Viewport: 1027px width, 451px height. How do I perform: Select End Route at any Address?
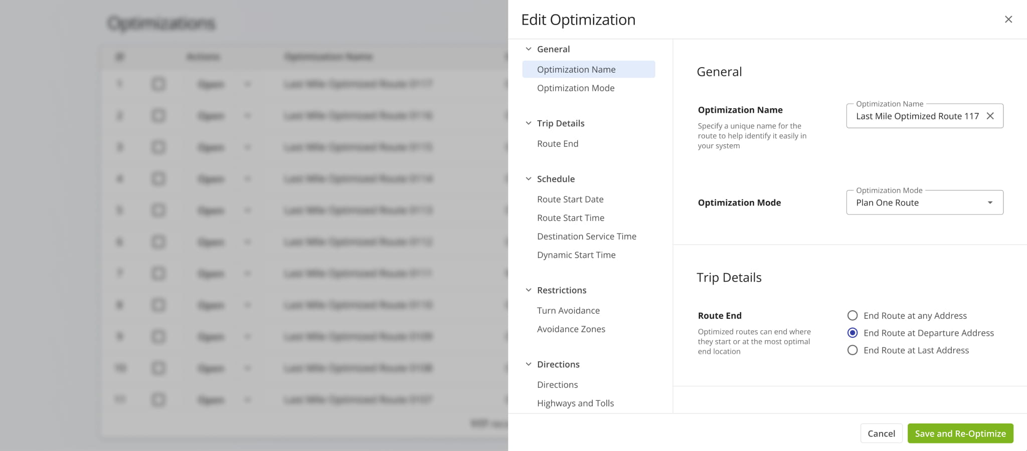pos(852,316)
